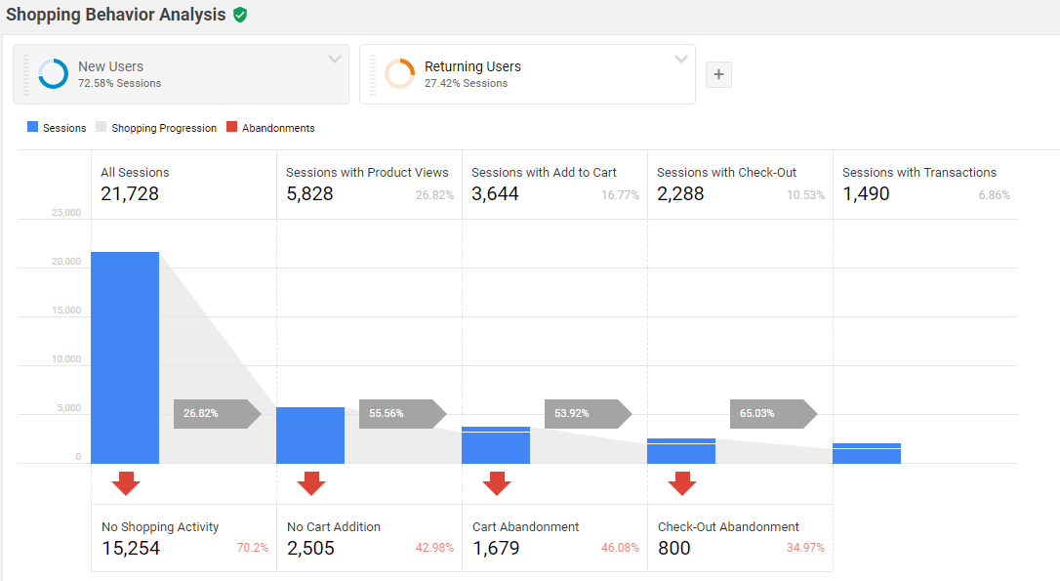The image size is (1060, 581).
Task: Expand the New Users segment dropdown
Action: tap(335, 60)
